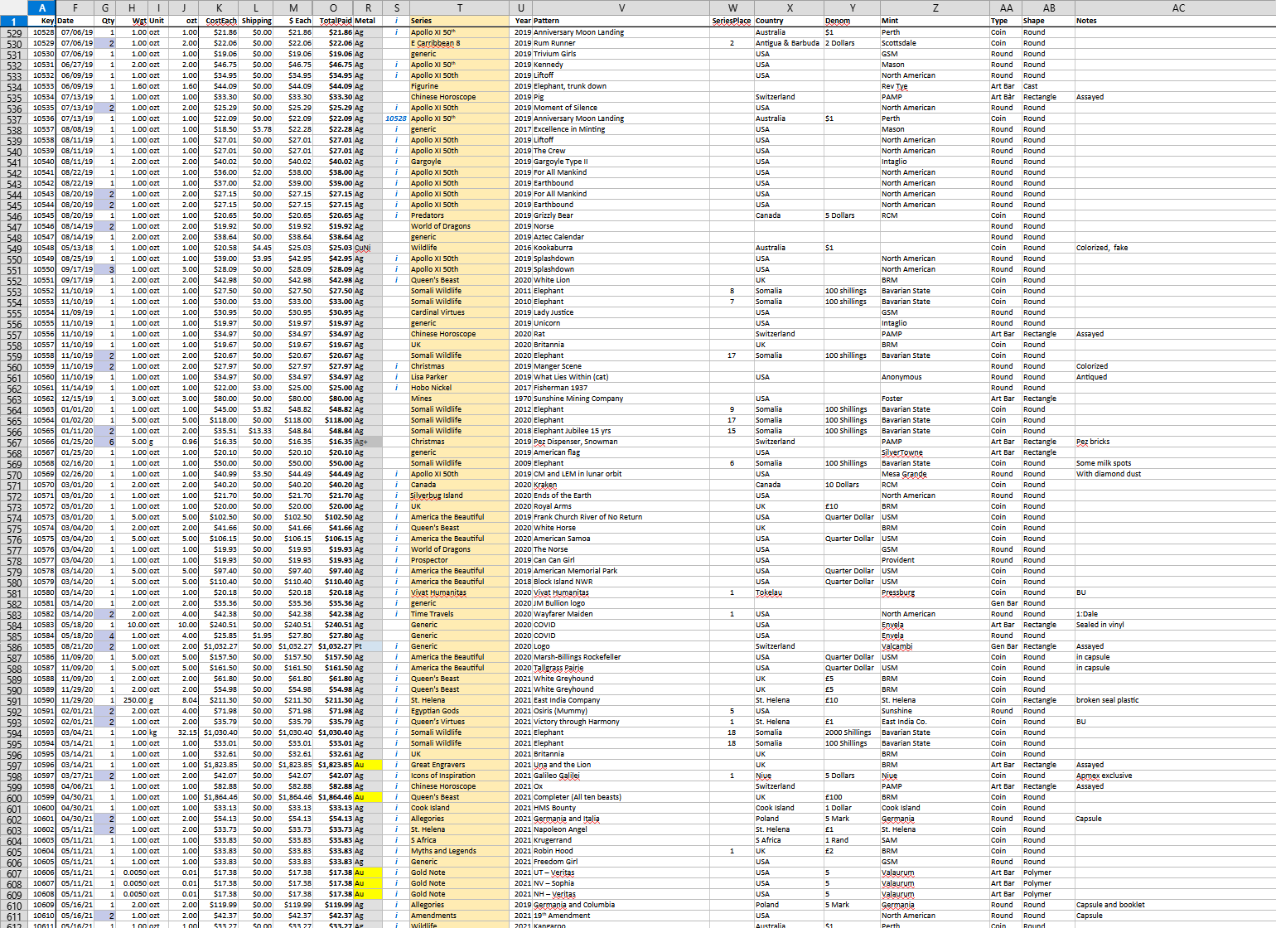Screen dimensions: 1276x928
Task: Click the 'Cardinal Virtues' series cell
Action: click(x=459, y=312)
